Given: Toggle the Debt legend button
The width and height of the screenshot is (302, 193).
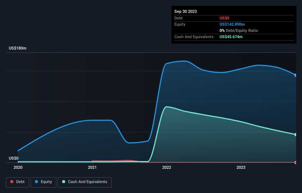Looking at the screenshot, I should tap(18, 182).
